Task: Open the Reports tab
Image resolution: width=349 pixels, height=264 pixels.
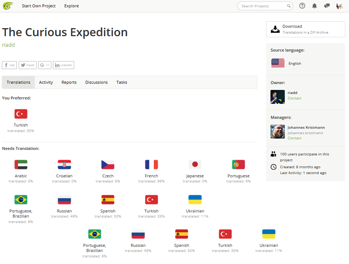Action: pyautogui.click(x=69, y=82)
